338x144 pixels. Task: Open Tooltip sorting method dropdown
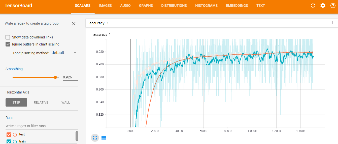(65, 53)
